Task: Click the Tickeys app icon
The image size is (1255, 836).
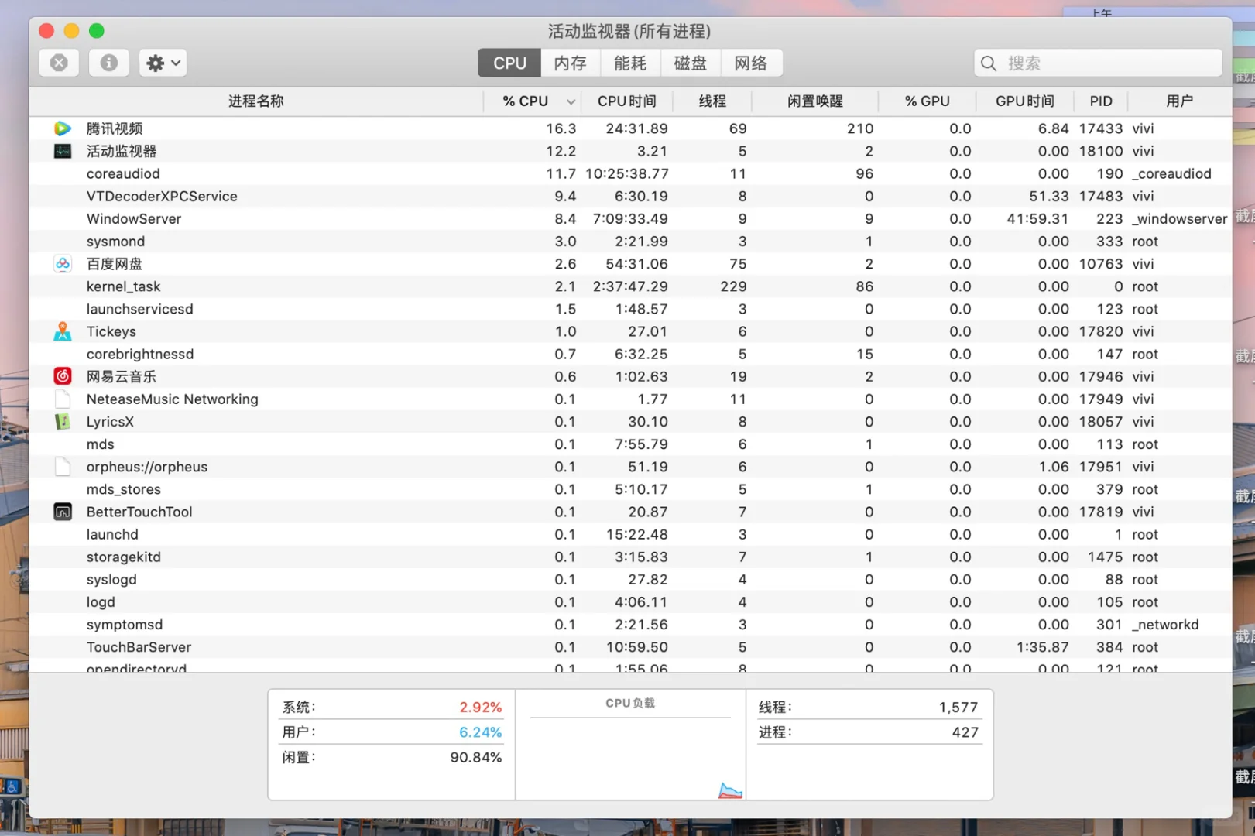Action: click(x=62, y=331)
